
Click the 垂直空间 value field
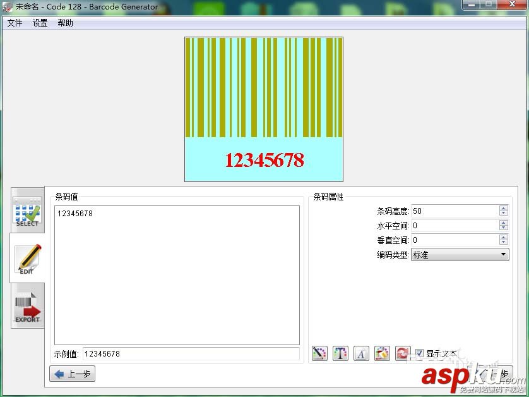pyautogui.click(x=455, y=240)
